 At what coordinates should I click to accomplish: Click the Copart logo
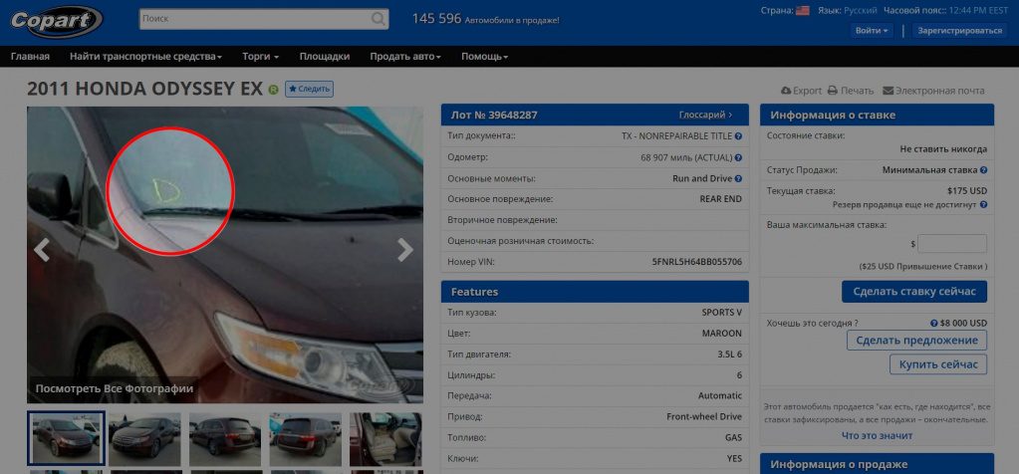coord(57,22)
